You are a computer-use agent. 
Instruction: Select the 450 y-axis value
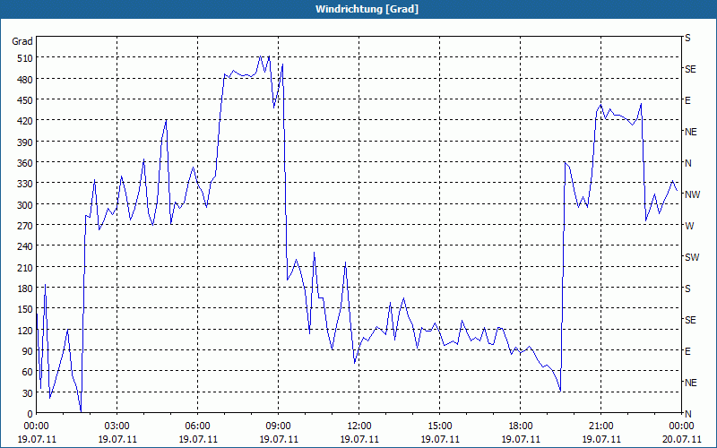(25, 100)
